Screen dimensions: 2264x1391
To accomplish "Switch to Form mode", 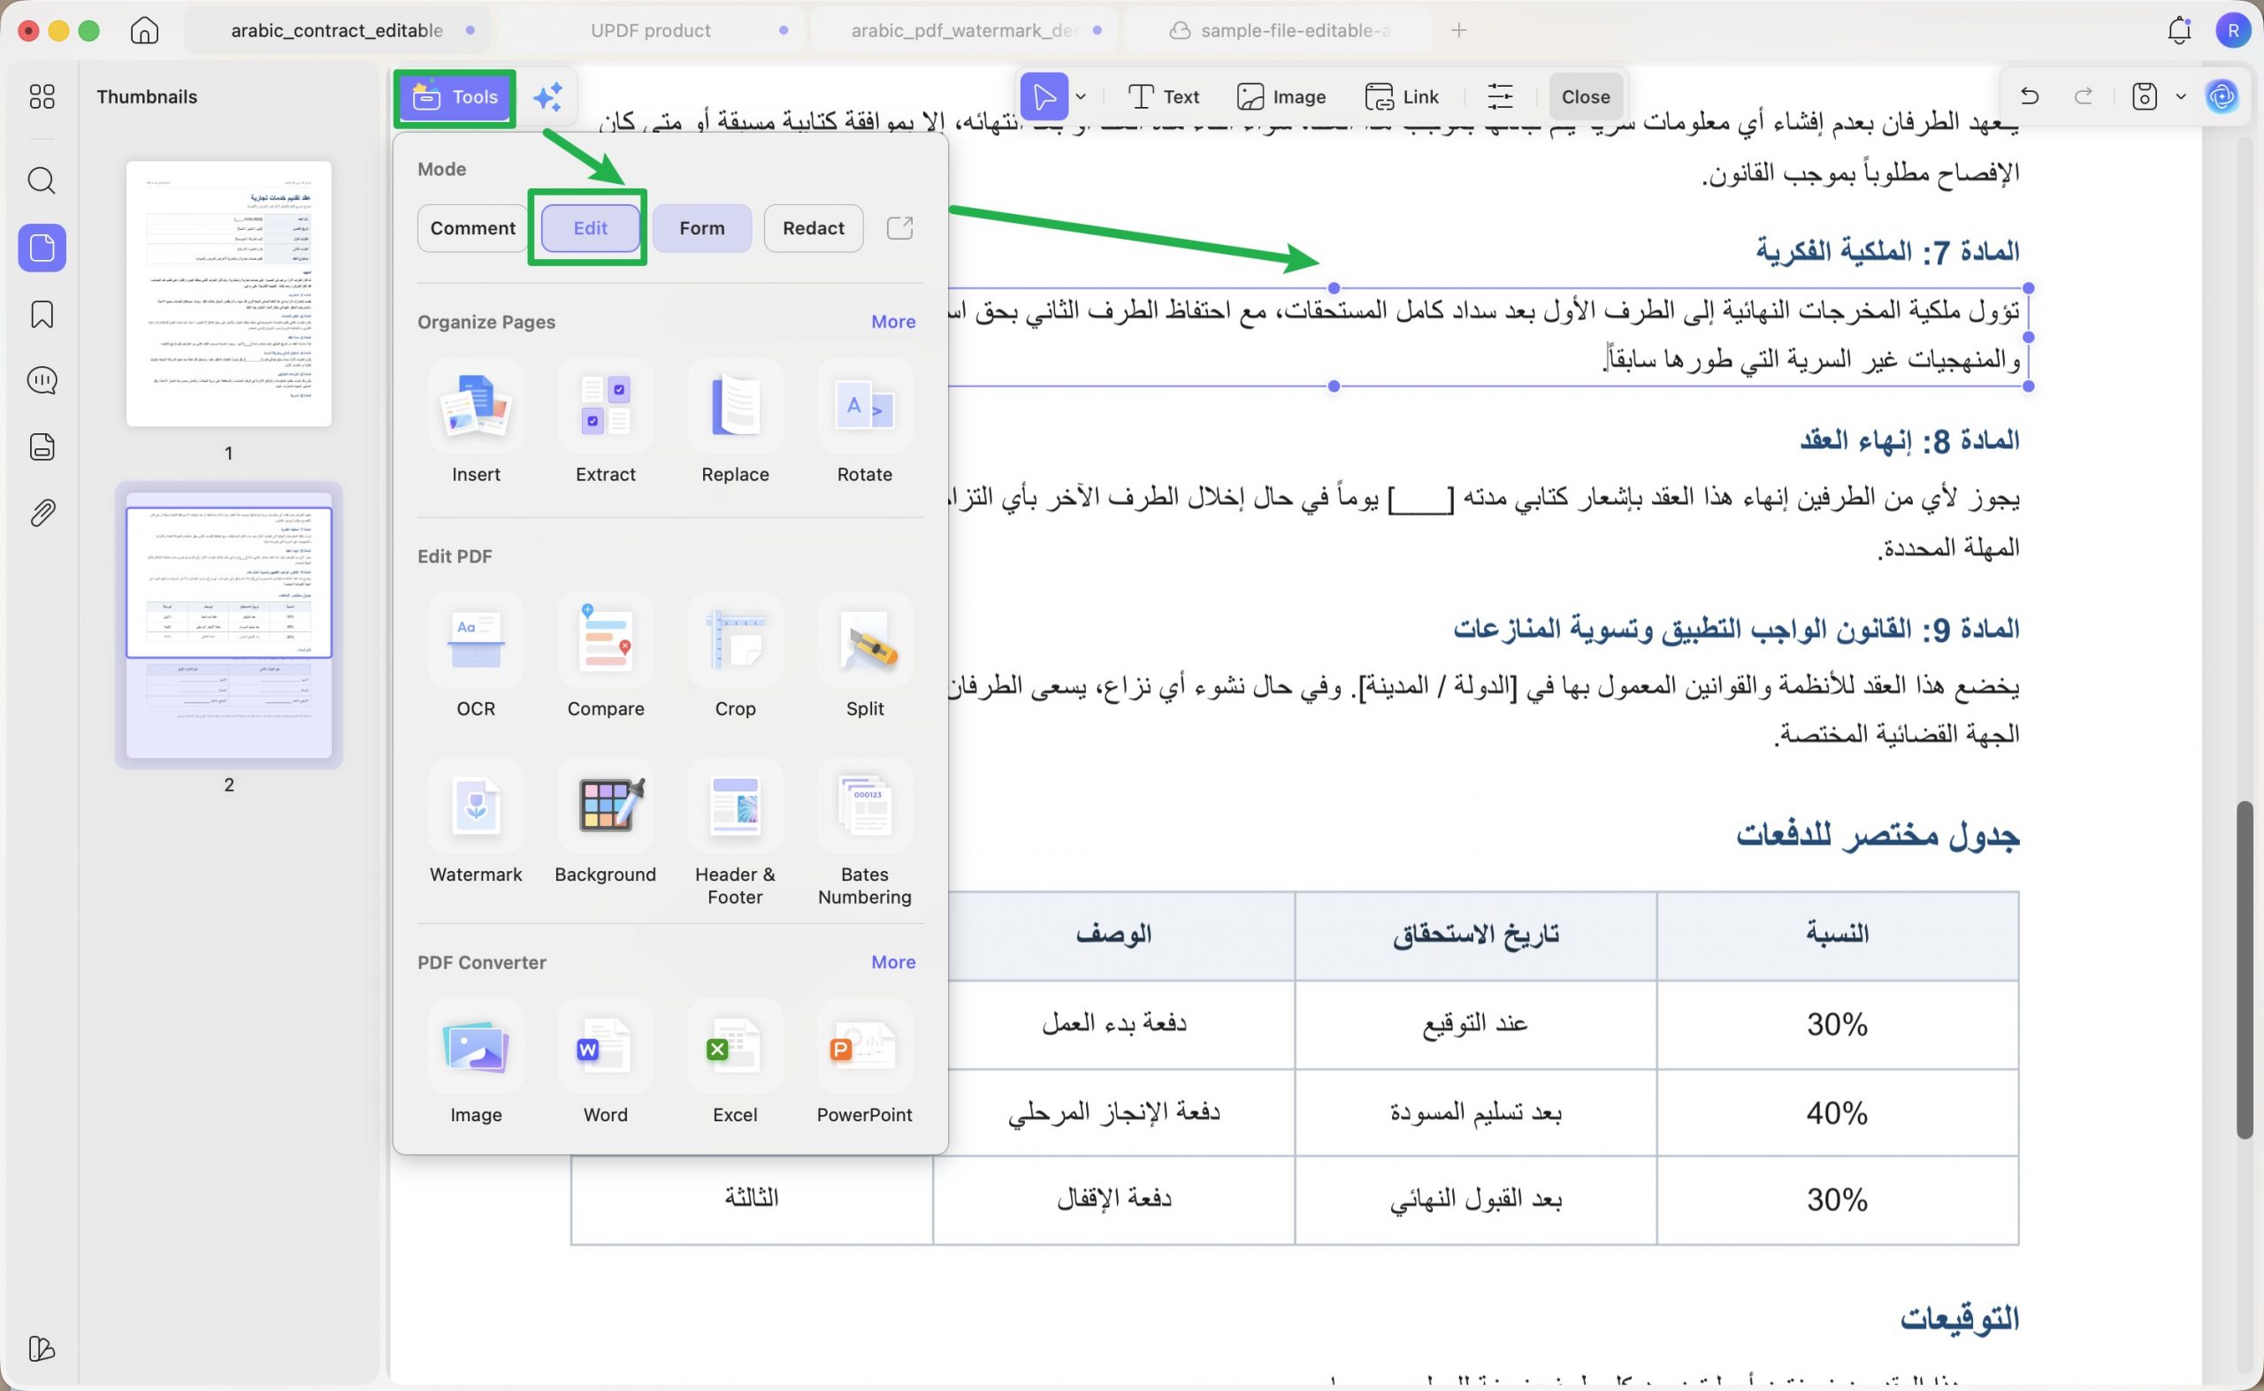I will click(702, 228).
